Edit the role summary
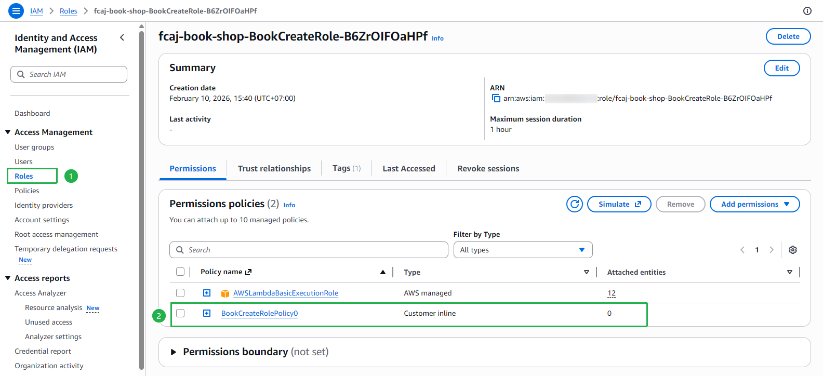This screenshot has height=376, width=823. [x=782, y=68]
